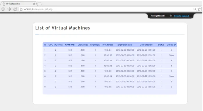
Task: Click RAM value 512 in 10.0.0.4 row
Action: click(x=70, y=50)
